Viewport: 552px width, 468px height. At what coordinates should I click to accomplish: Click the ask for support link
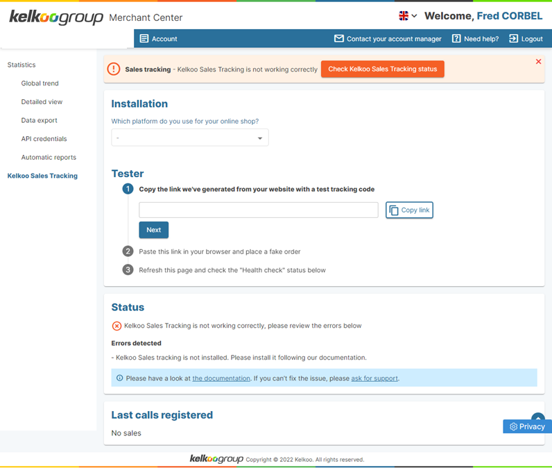pos(374,378)
